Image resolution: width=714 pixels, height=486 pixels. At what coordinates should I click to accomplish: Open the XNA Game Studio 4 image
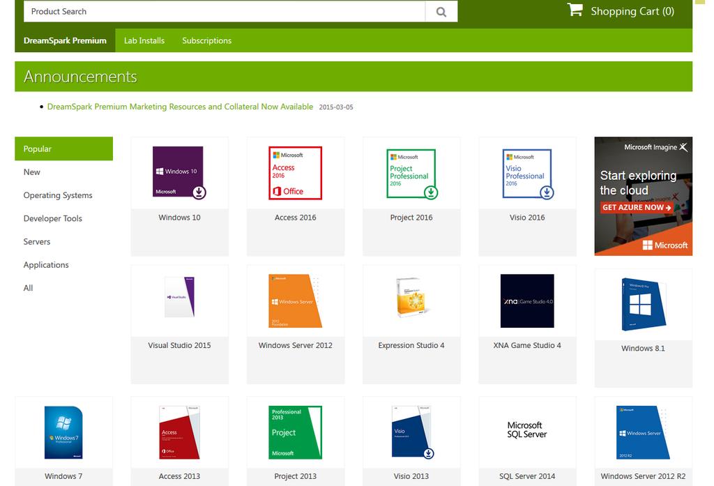pos(527,301)
